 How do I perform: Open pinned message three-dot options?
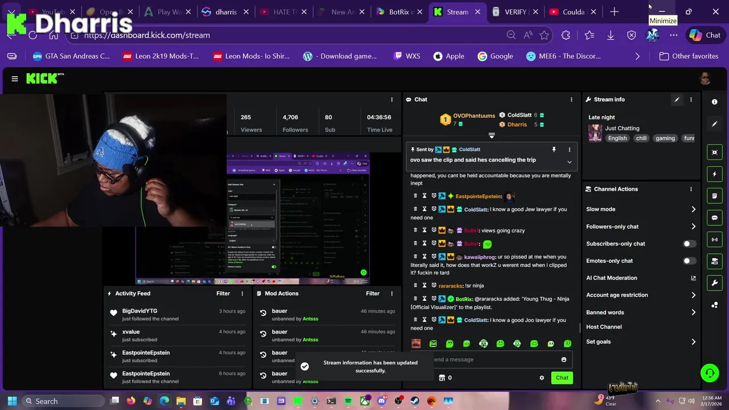[569, 150]
